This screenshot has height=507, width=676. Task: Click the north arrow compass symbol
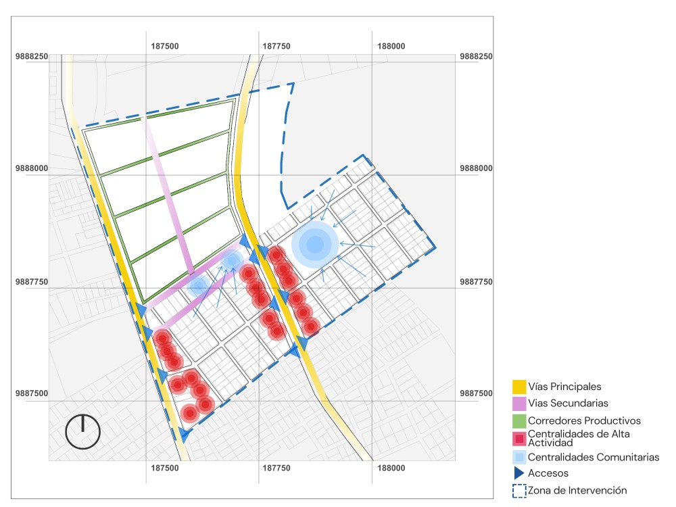pyautogui.click(x=82, y=431)
